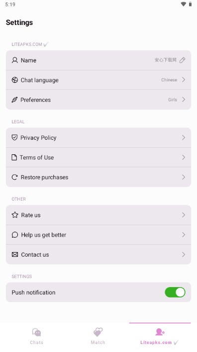This screenshot has height=352, width=197.
Task: Tap the pencil edit icon beside Name
Action: click(182, 60)
